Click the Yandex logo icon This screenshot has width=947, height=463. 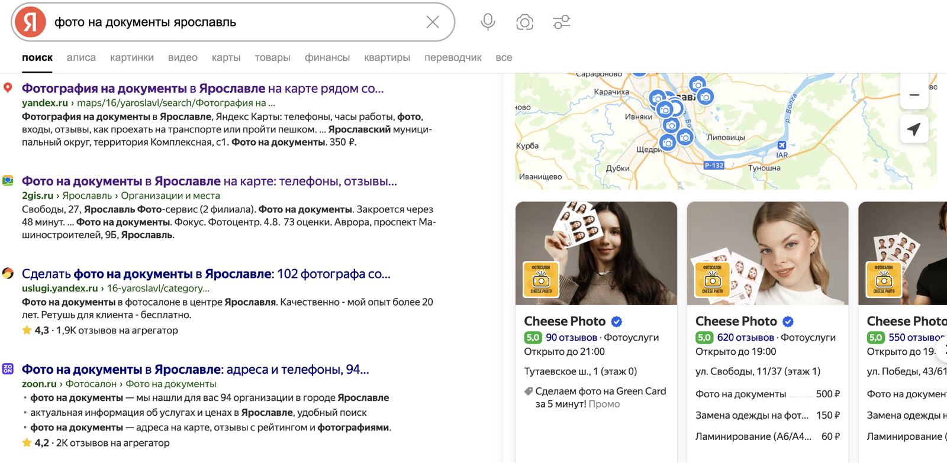point(30,22)
